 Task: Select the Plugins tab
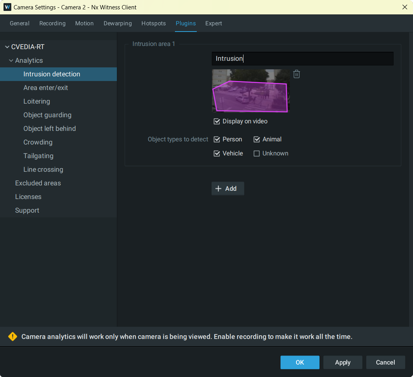pos(186,23)
